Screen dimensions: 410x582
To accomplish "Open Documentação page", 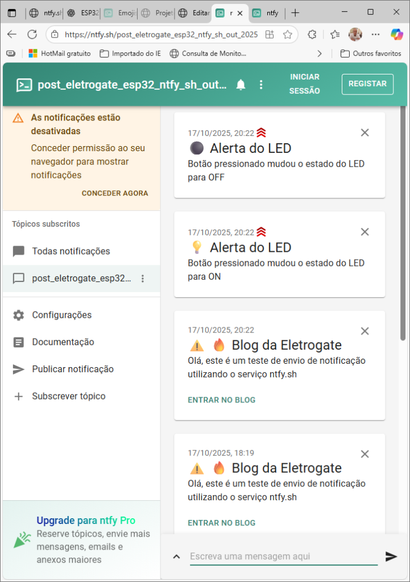I will pyautogui.click(x=63, y=342).
